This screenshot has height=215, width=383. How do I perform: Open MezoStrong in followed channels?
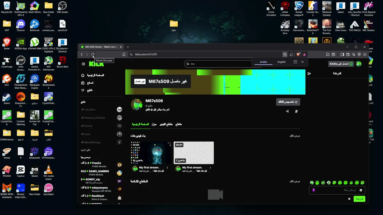point(101,142)
